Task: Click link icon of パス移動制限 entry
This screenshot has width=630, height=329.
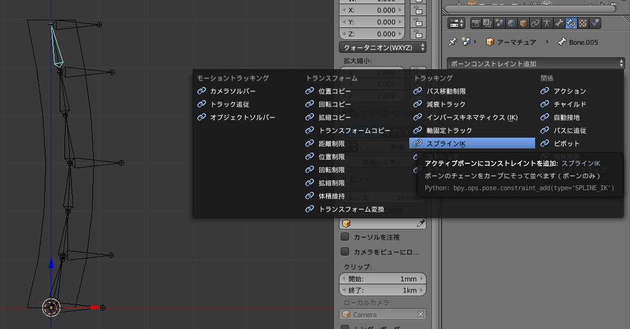Action: [418, 91]
